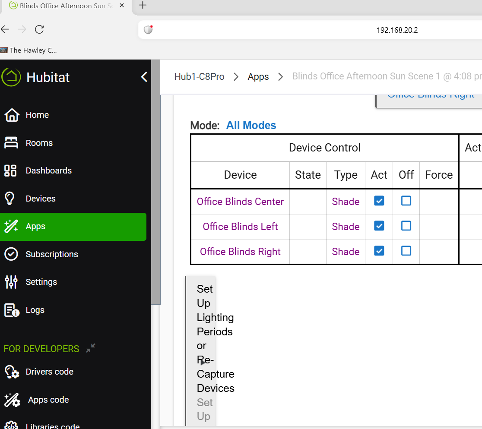The height and width of the screenshot is (429, 482).
Task: Click the Home icon in sidebar
Action: [x=11, y=115]
